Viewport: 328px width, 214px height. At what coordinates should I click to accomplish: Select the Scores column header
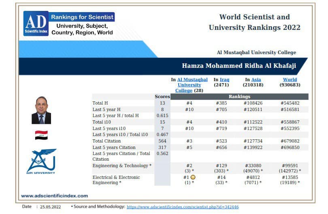[162, 97]
